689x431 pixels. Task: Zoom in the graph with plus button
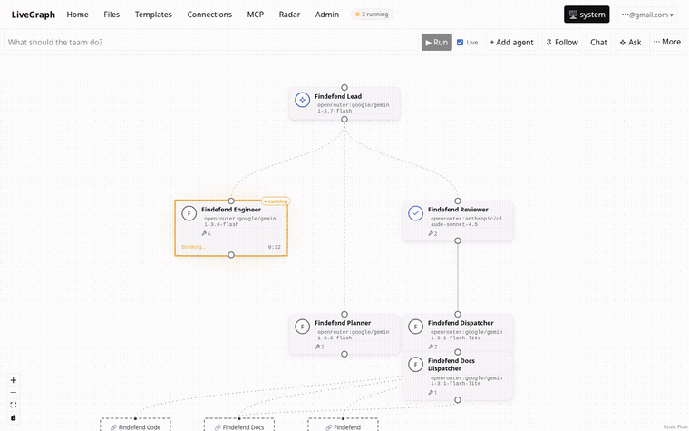pos(14,380)
